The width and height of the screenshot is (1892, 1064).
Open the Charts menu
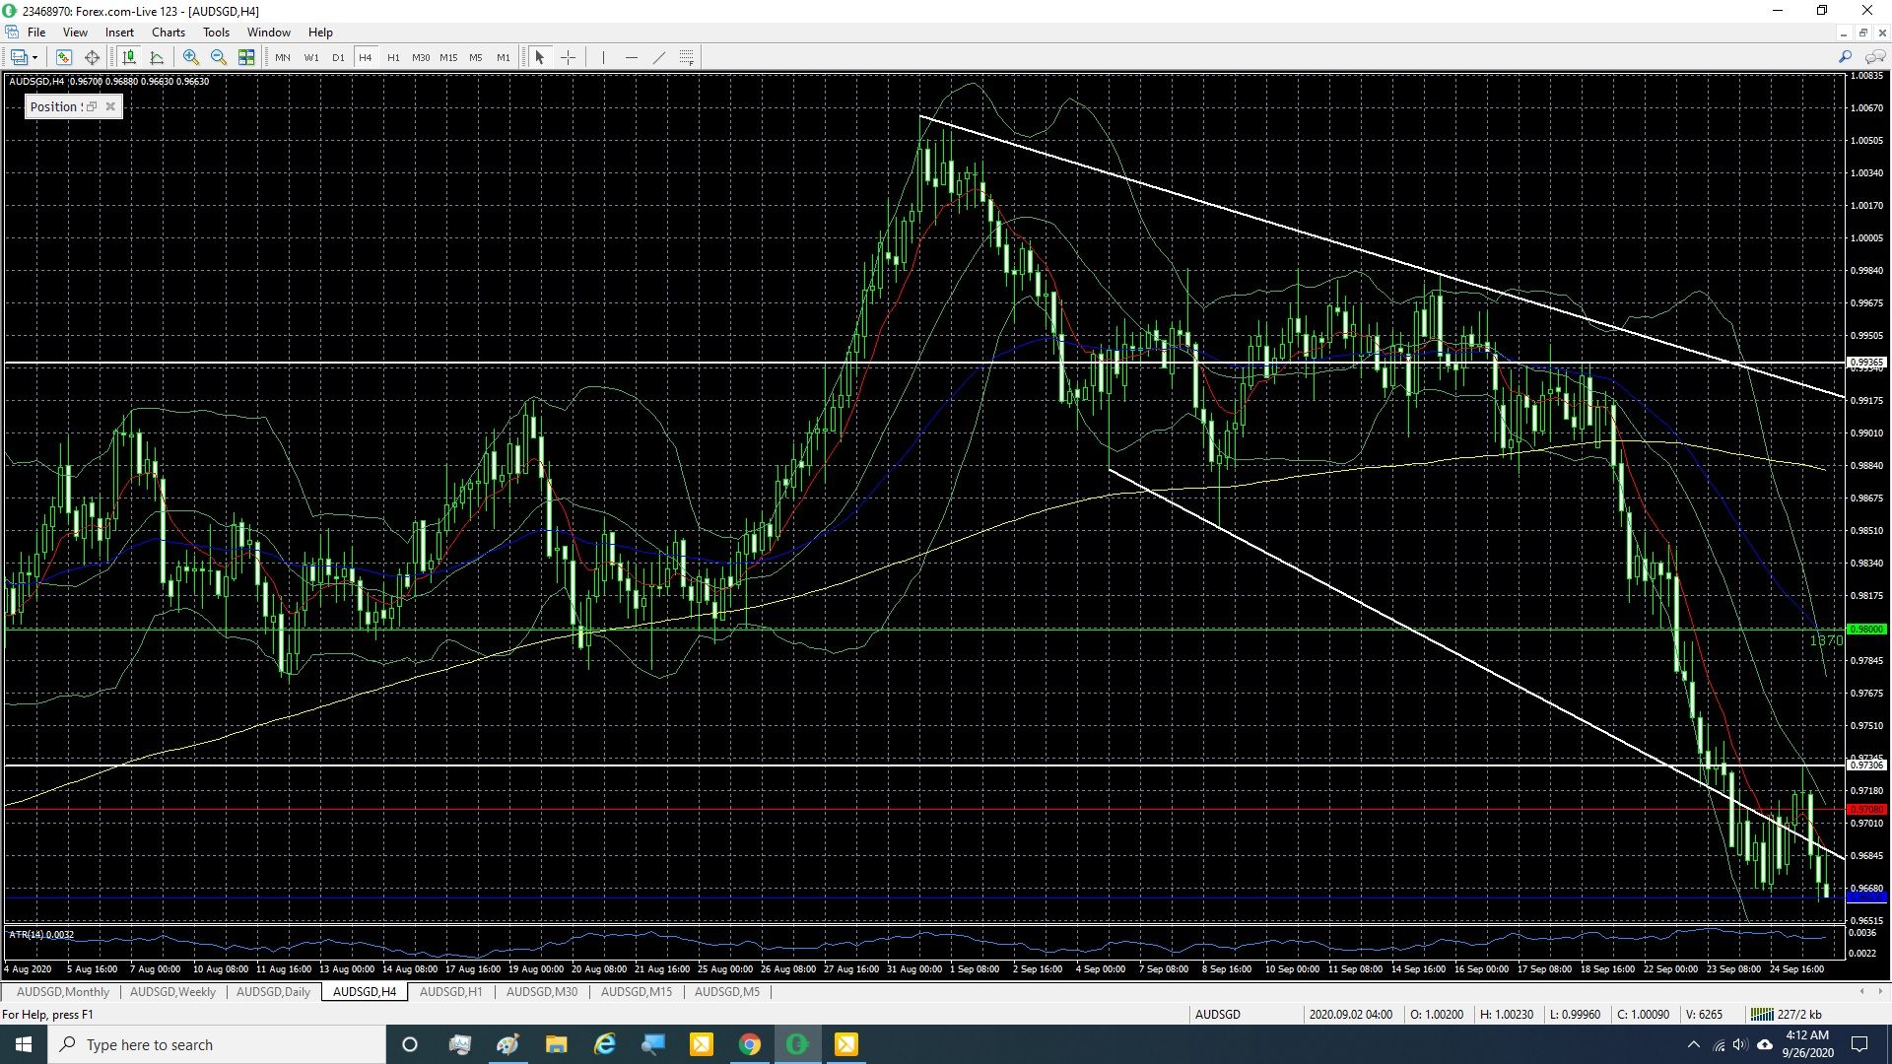(x=169, y=32)
